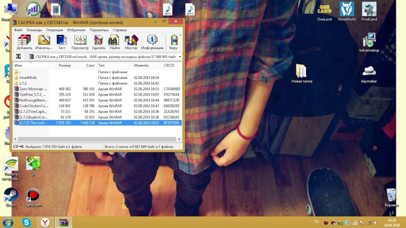Select the [1.7.2]TreeCapitator archive file
Screen dimensions: 406x228
(98, 112)
